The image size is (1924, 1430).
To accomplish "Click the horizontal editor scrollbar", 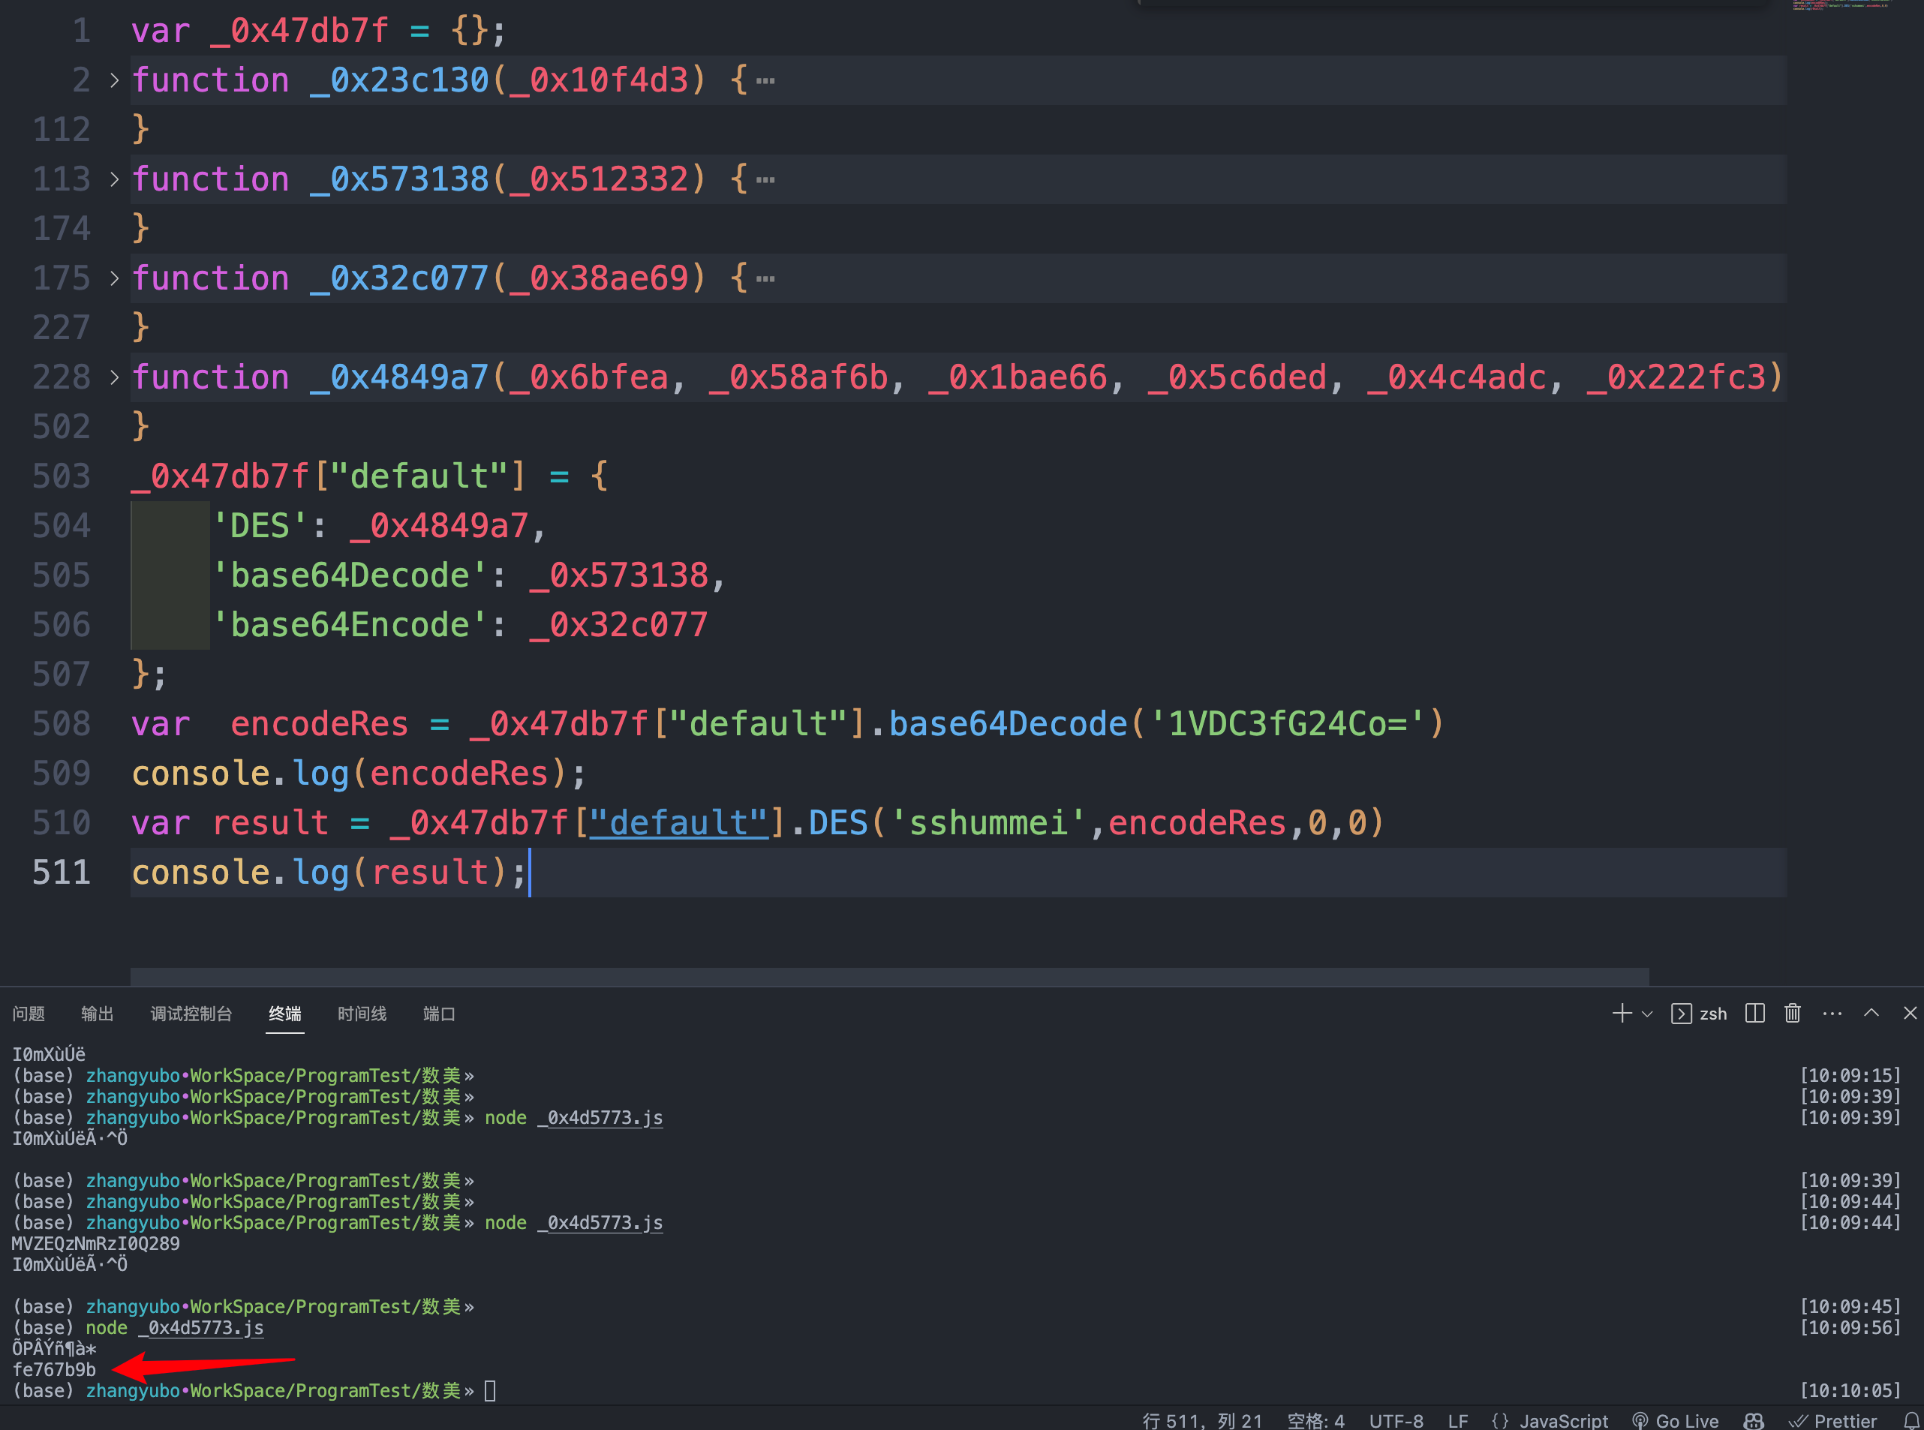I will tap(889, 976).
